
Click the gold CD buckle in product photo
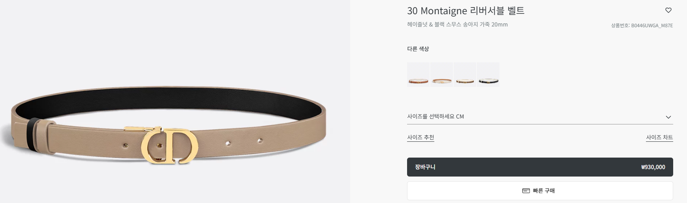click(x=170, y=145)
